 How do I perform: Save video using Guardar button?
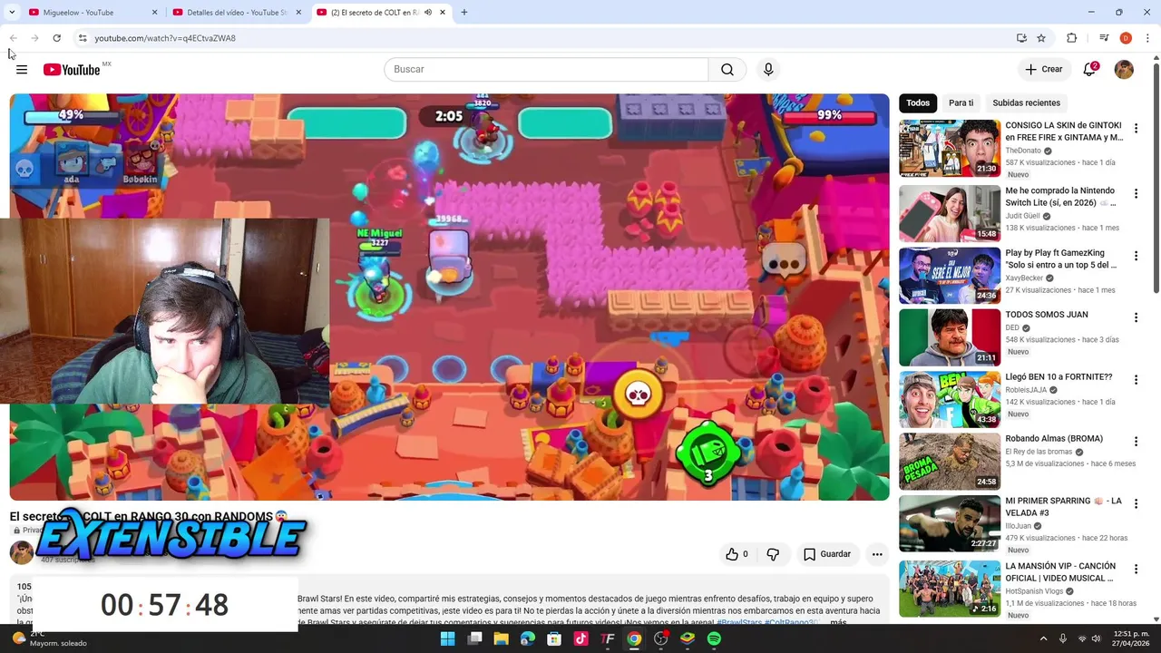(x=827, y=554)
